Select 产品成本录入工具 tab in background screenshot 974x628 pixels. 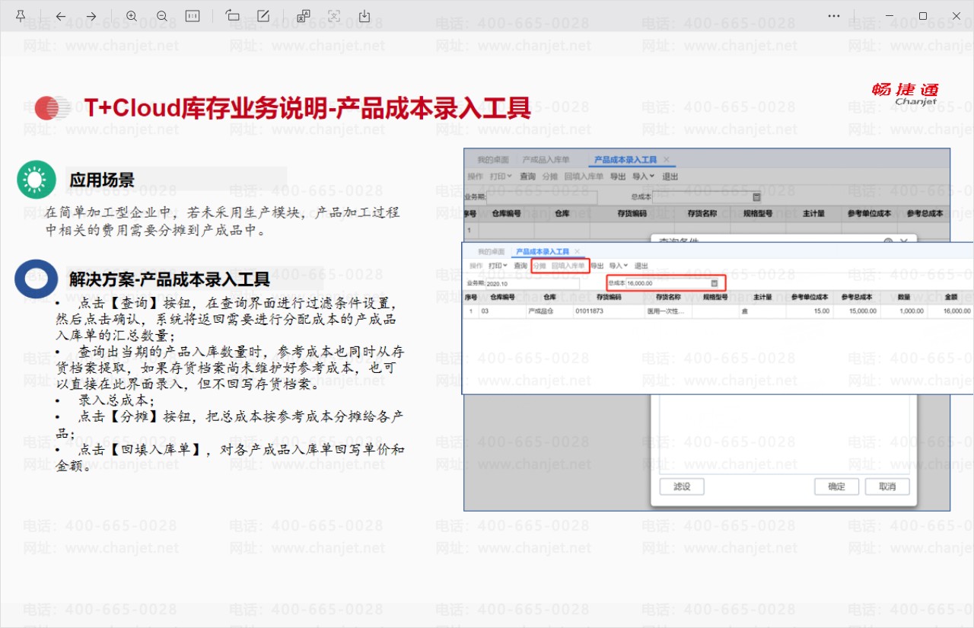(625, 160)
